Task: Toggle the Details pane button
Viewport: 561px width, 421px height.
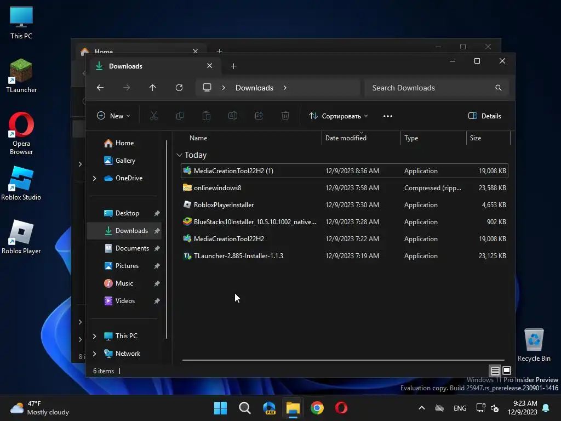Action: click(485, 116)
